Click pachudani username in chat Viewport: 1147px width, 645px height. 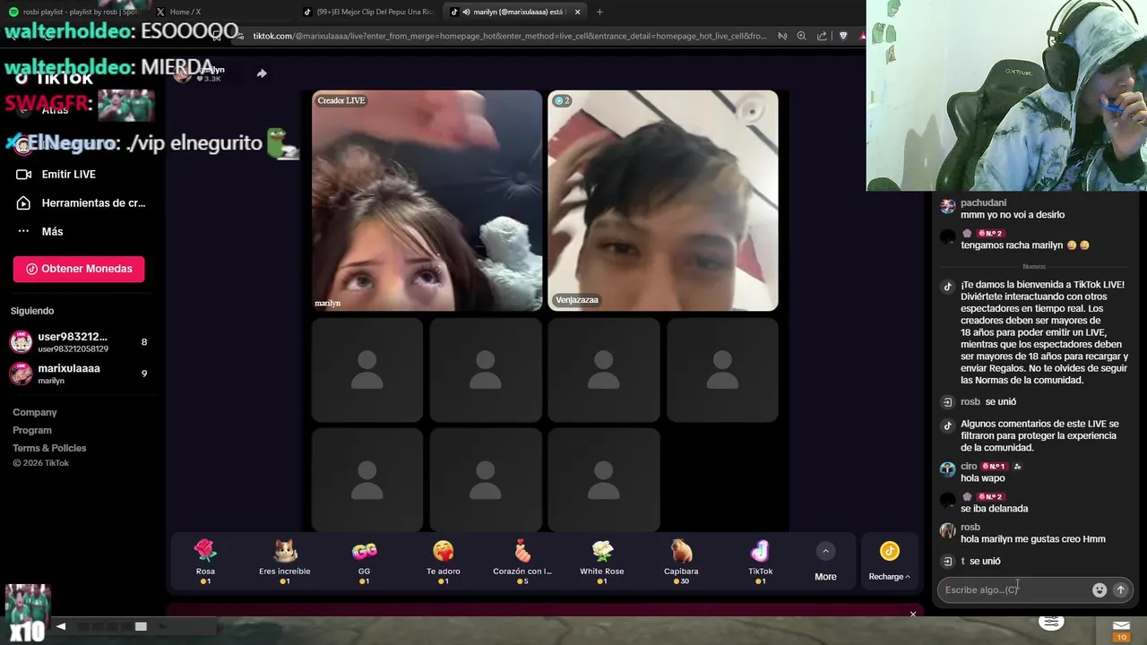[x=983, y=203]
